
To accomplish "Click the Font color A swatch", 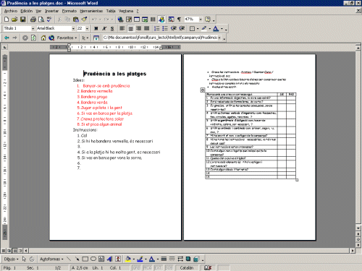I will [216, 28].
